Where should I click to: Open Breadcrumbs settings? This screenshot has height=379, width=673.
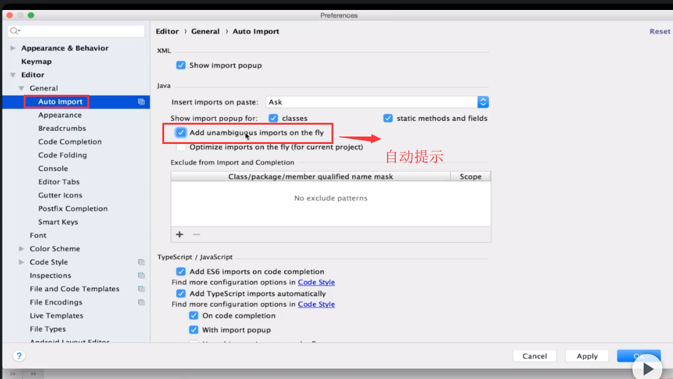(x=62, y=128)
